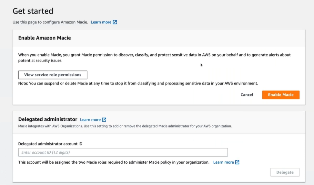Click the note about suspending or deleting Macie

pos(138,83)
